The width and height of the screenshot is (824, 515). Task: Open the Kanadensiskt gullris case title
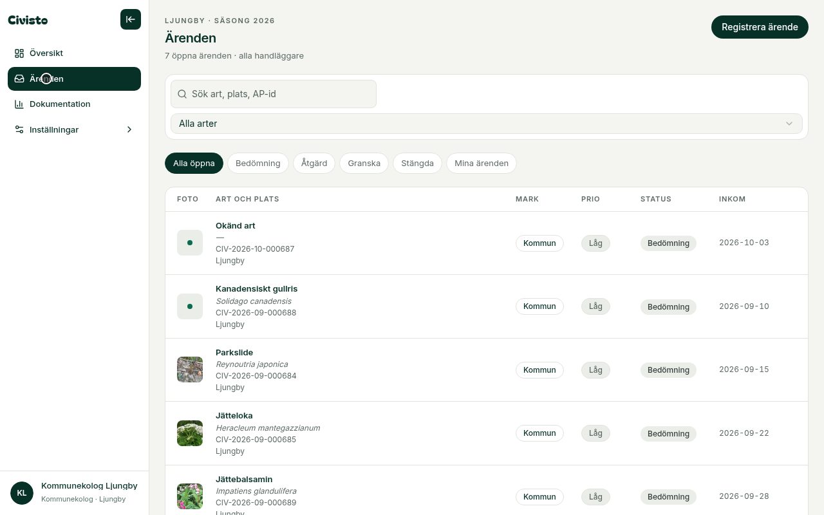tap(257, 289)
